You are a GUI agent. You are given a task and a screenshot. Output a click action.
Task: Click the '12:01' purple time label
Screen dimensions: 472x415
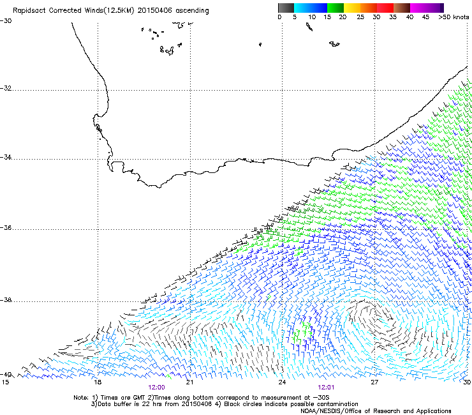pyautogui.click(x=326, y=388)
